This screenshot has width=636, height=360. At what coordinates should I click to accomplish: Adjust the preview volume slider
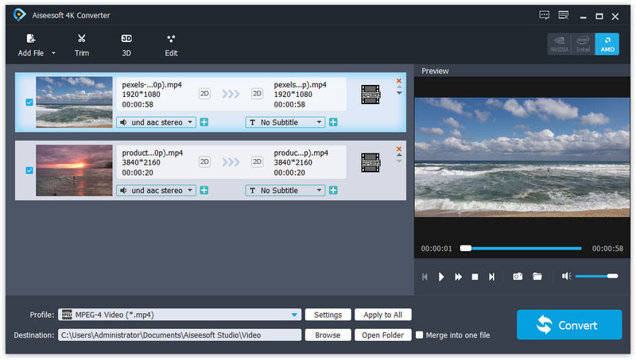(596, 276)
